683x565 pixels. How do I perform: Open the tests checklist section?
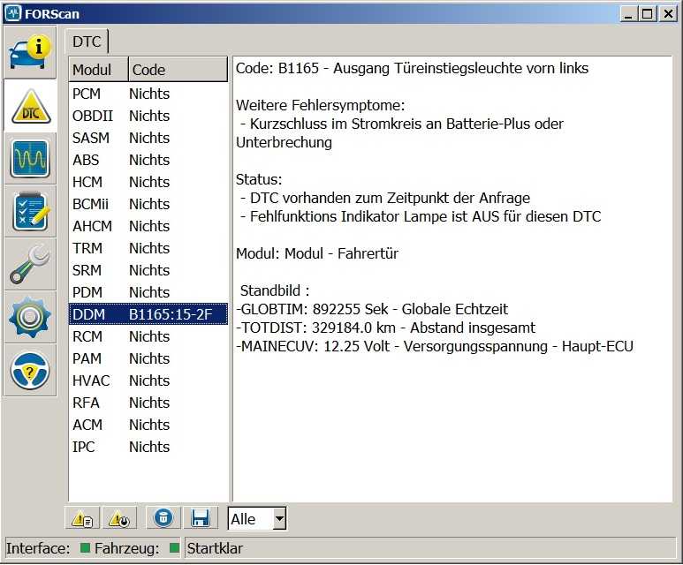coord(30,212)
